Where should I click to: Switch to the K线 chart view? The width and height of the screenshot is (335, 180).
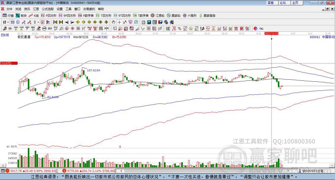coord(34,16)
